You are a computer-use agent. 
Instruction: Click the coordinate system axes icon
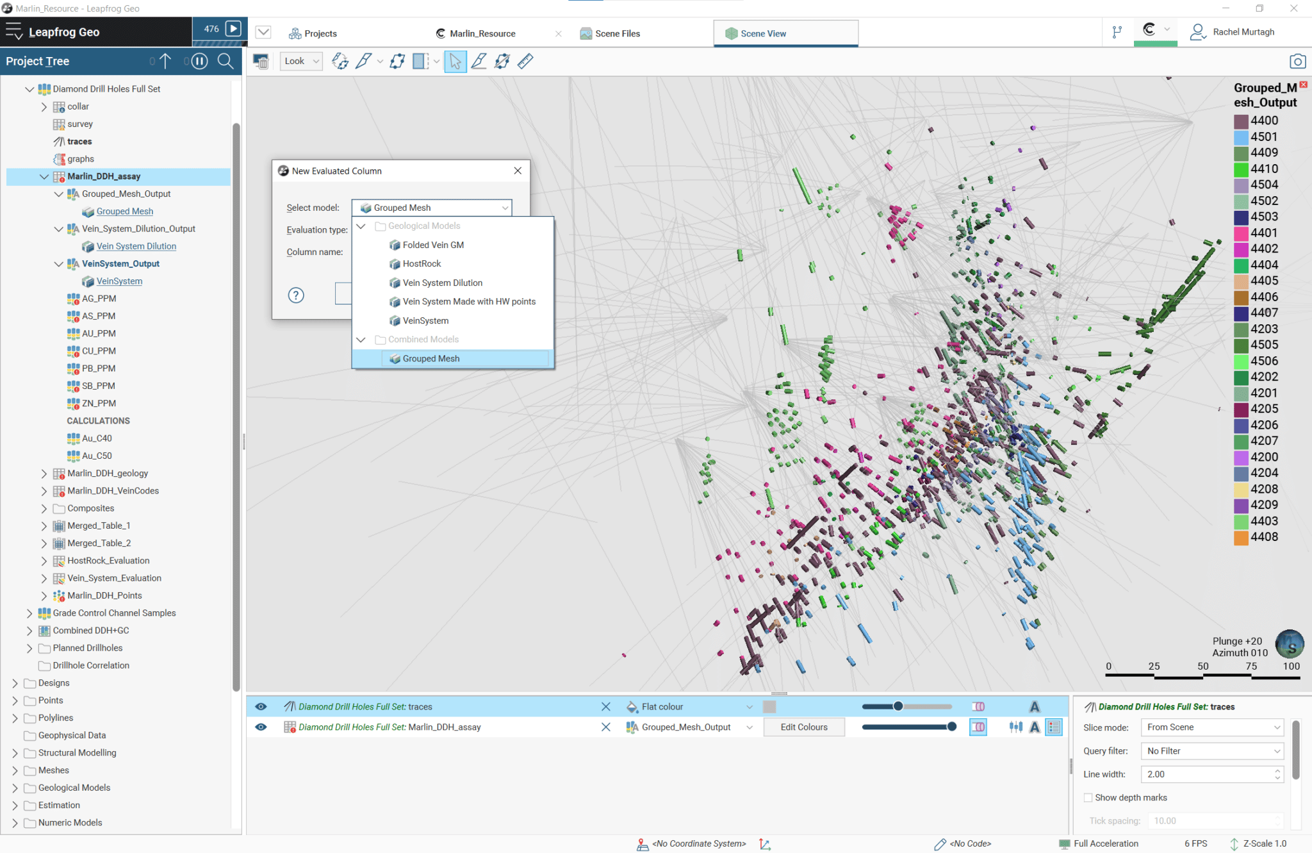765,844
